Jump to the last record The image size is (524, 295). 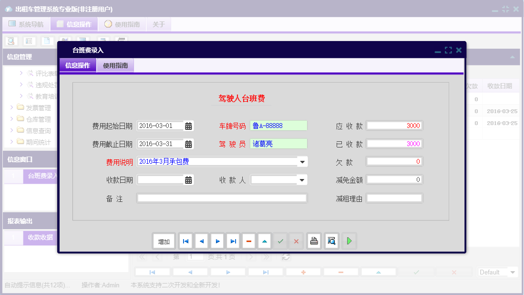click(x=233, y=241)
